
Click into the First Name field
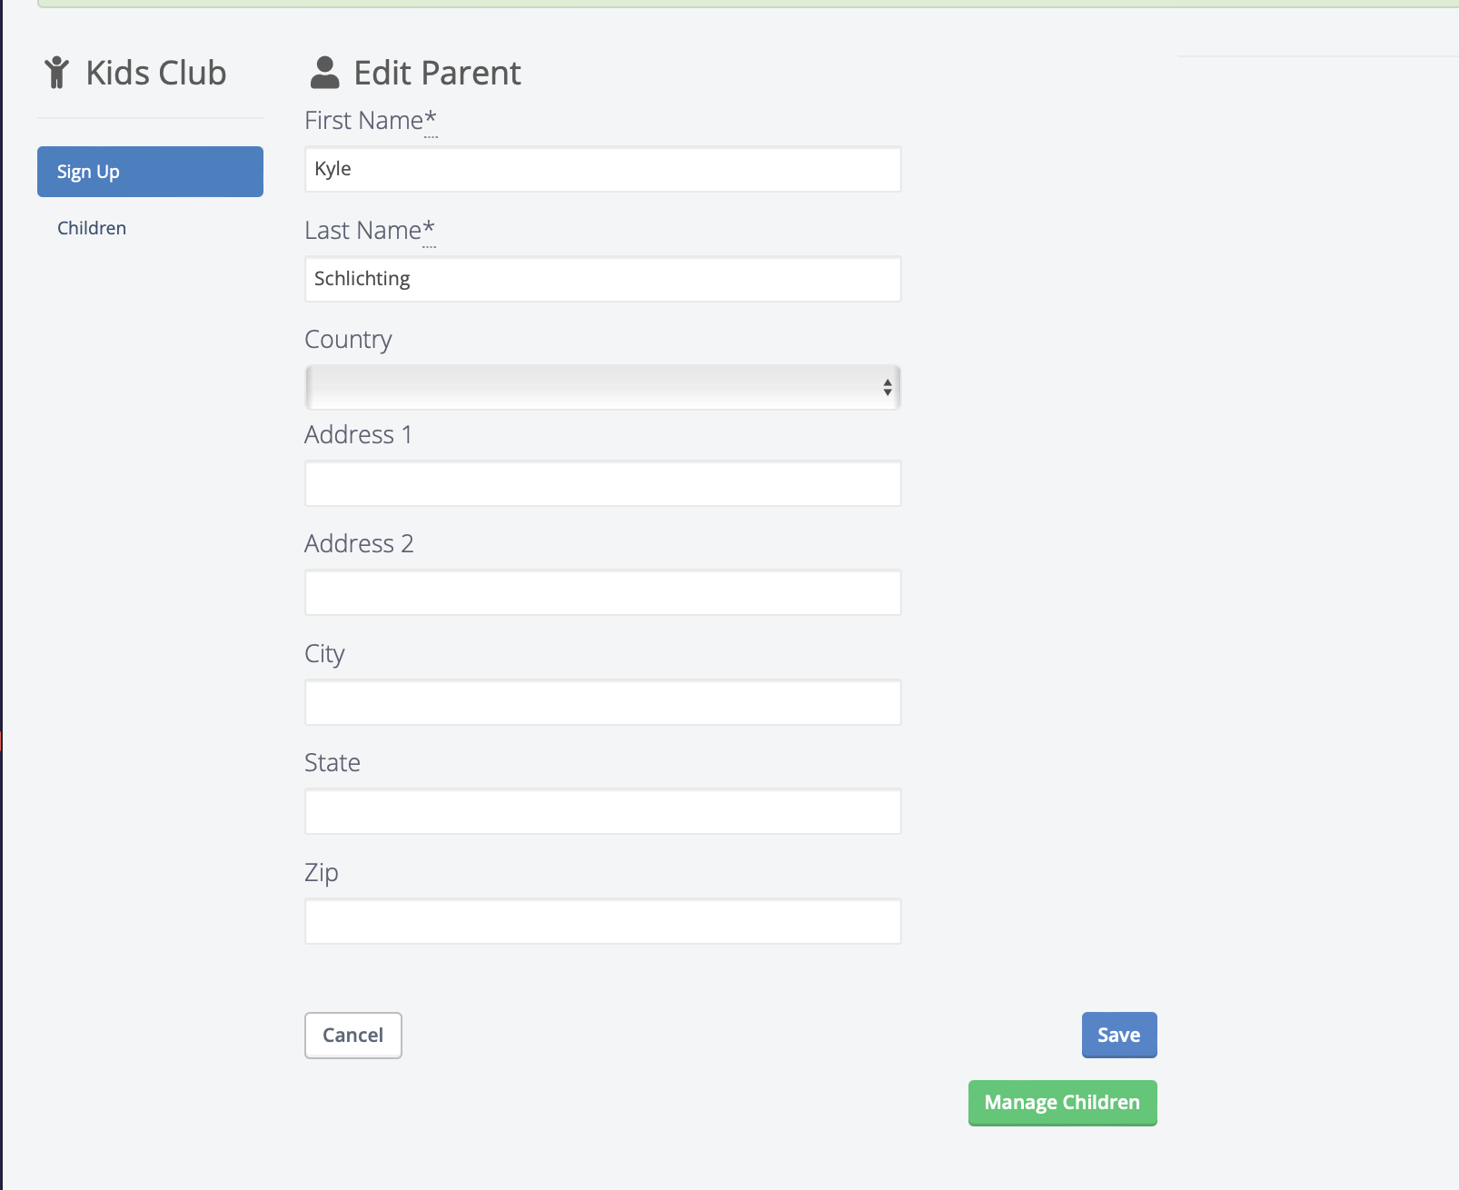[601, 170]
